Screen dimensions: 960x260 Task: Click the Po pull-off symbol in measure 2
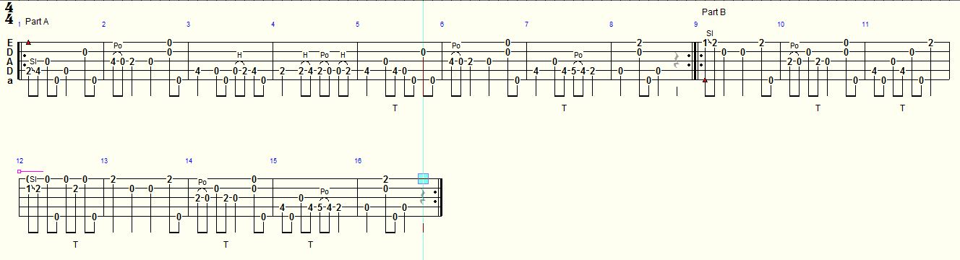pos(118,46)
